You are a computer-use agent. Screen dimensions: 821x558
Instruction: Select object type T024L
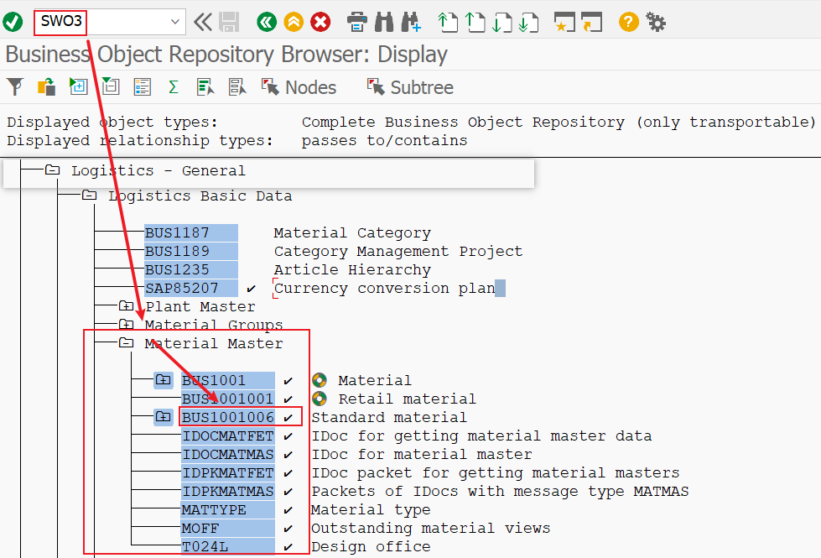(228, 546)
